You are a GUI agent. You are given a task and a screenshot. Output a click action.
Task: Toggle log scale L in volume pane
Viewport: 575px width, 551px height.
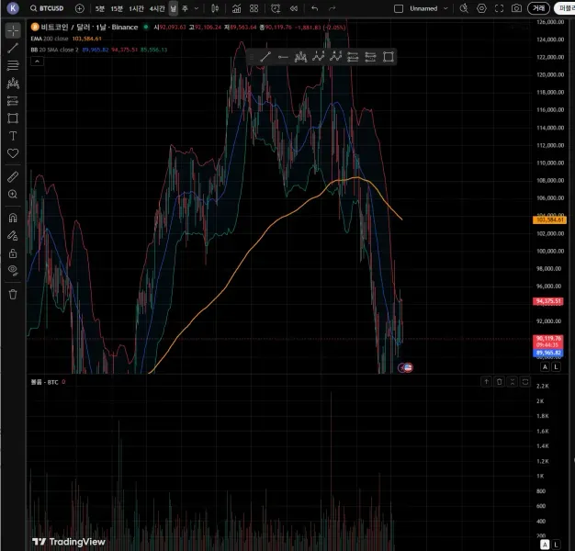(x=557, y=545)
